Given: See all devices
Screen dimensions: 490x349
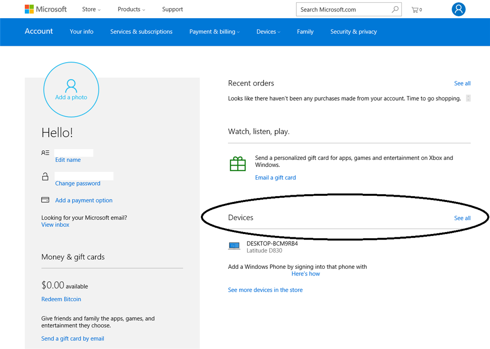Looking at the screenshot, I should point(462,218).
